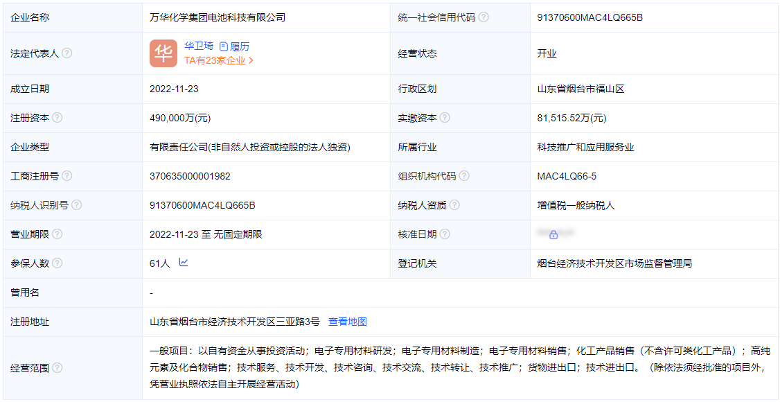
Task: Open the 参保人数 trend chart icon
Action: (184, 262)
